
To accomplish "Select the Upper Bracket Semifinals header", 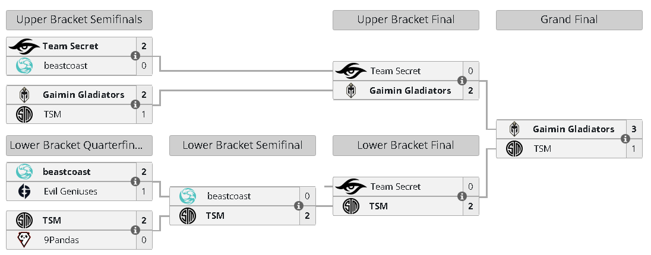I will pos(79,20).
